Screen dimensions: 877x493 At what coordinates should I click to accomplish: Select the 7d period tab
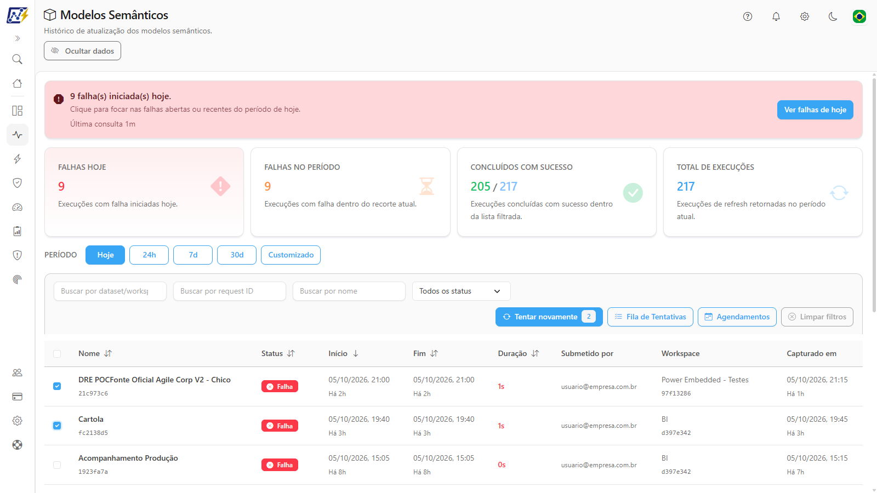tap(193, 255)
